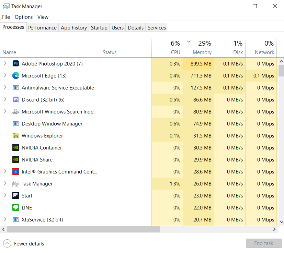Switch to the Performance tab
This screenshot has width=284, height=253.
(x=42, y=28)
